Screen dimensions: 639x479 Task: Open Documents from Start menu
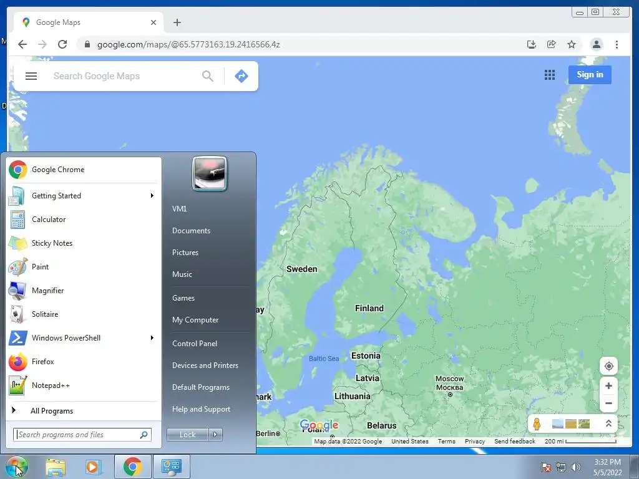191,231
